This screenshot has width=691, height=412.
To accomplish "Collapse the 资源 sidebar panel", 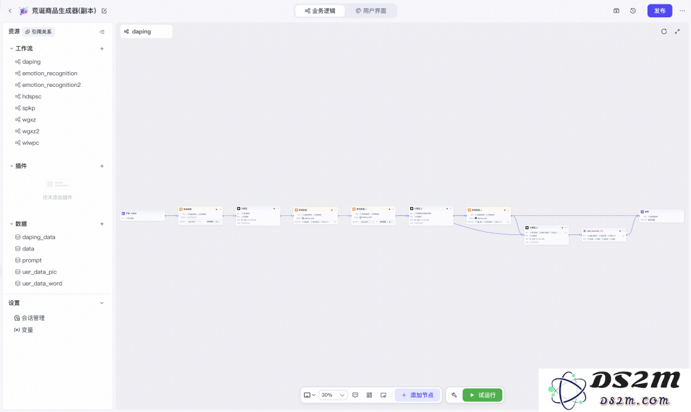I will (102, 32).
